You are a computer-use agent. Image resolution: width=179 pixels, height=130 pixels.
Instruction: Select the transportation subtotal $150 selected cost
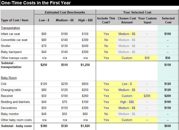[167, 65]
